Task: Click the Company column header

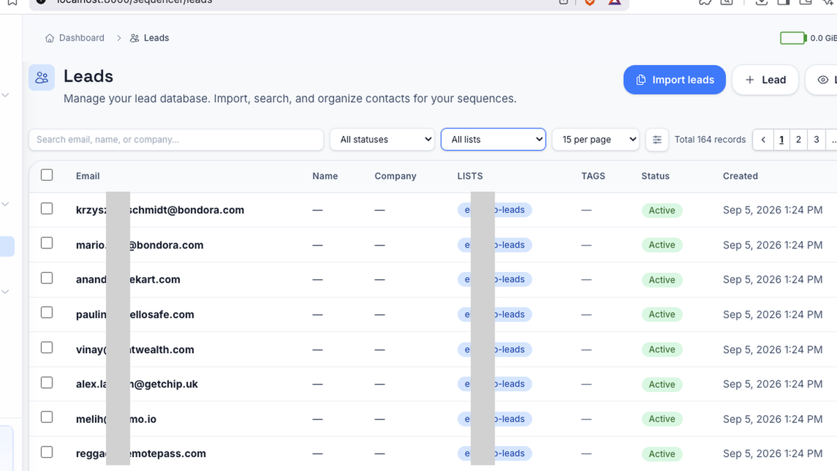Action: pyautogui.click(x=395, y=176)
